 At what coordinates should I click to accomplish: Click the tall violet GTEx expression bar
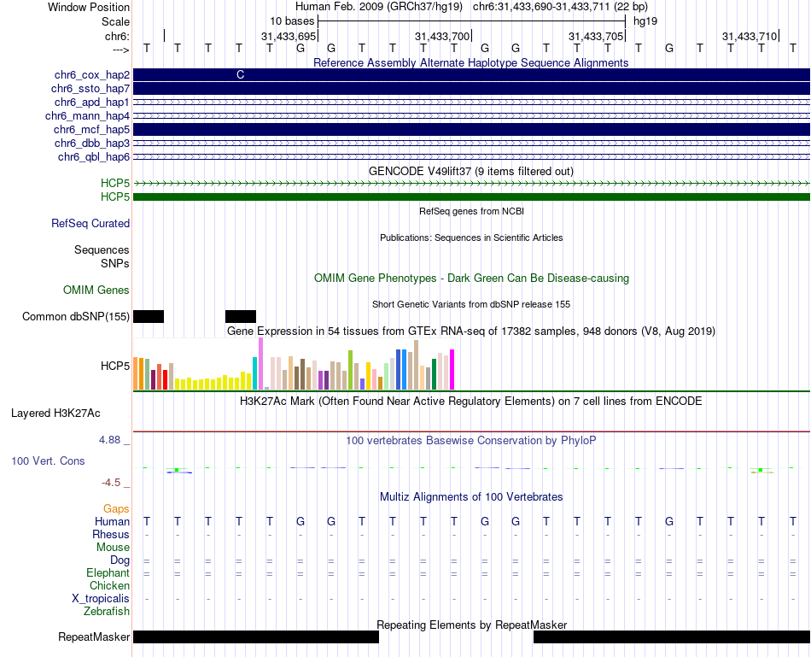point(260,363)
